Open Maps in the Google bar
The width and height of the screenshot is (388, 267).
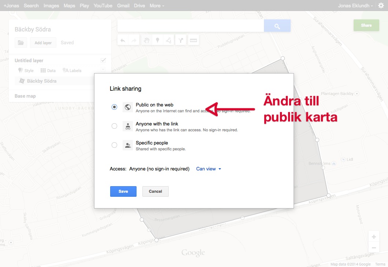69,5
